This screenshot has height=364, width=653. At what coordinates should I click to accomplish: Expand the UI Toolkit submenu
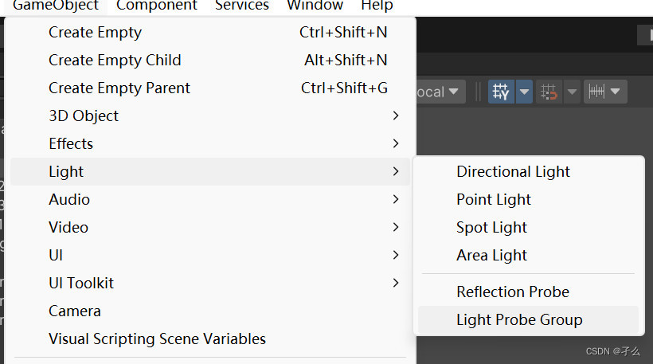point(81,284)
